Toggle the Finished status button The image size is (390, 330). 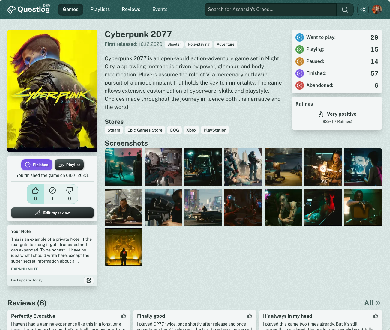click(x=37, y=165)
